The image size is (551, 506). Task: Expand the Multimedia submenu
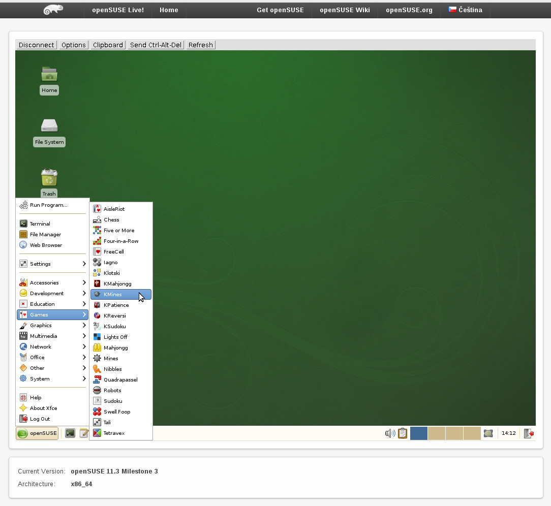tap(53, 336)
